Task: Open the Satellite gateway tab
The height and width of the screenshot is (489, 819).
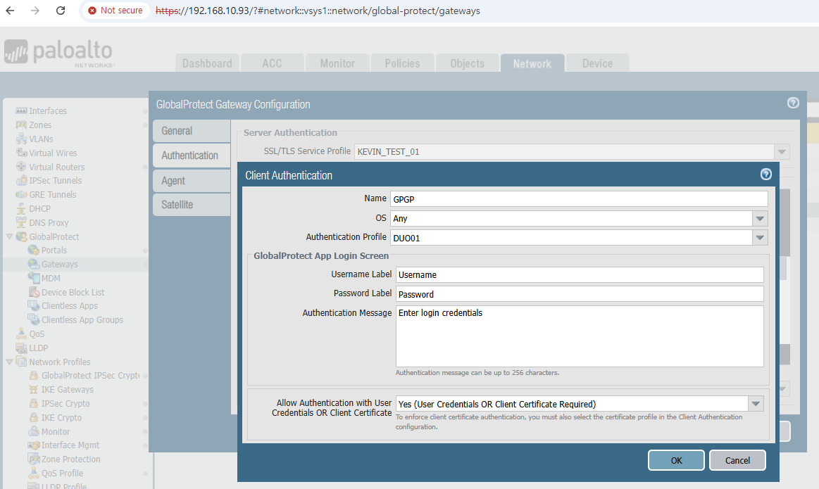Action: [191, 205]
